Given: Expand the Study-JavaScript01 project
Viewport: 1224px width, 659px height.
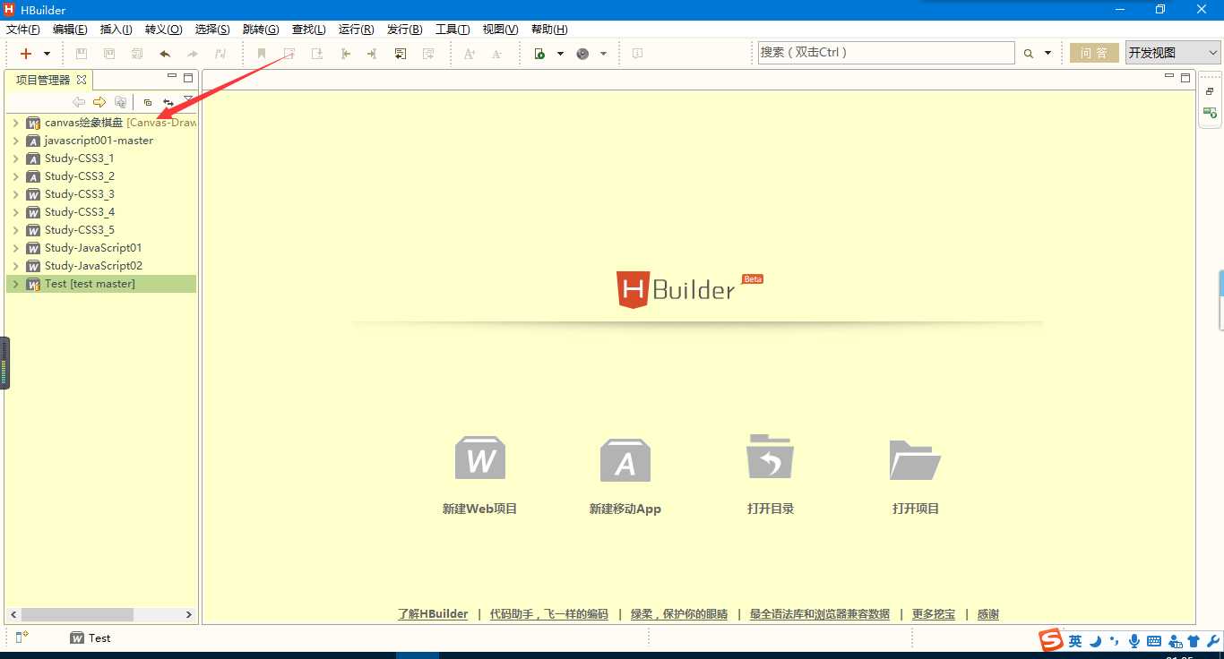Looking at the screenshot, I should (15, 248).
